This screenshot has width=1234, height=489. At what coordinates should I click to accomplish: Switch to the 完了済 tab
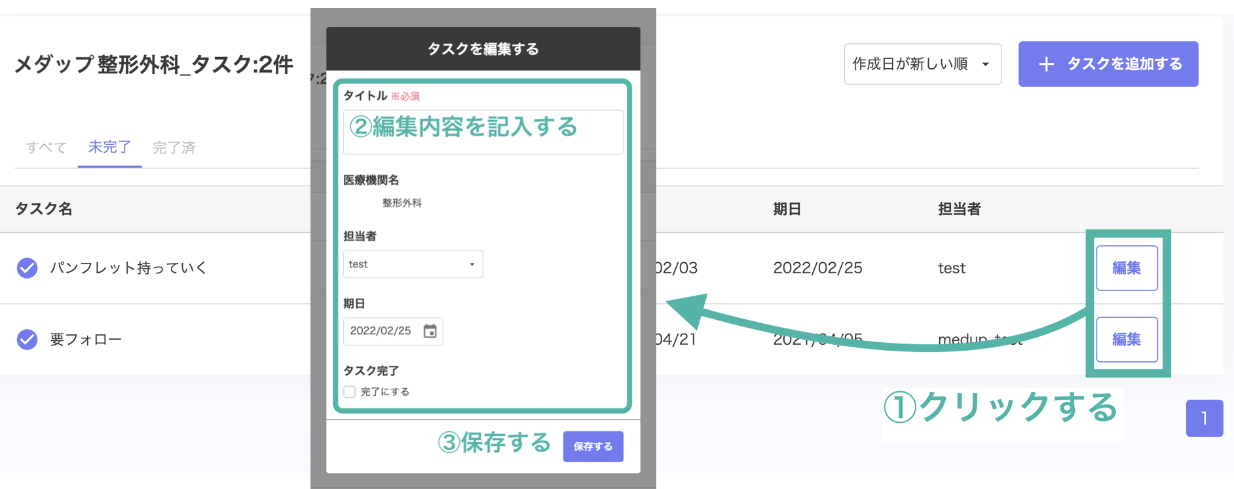[x=174, y=147]
